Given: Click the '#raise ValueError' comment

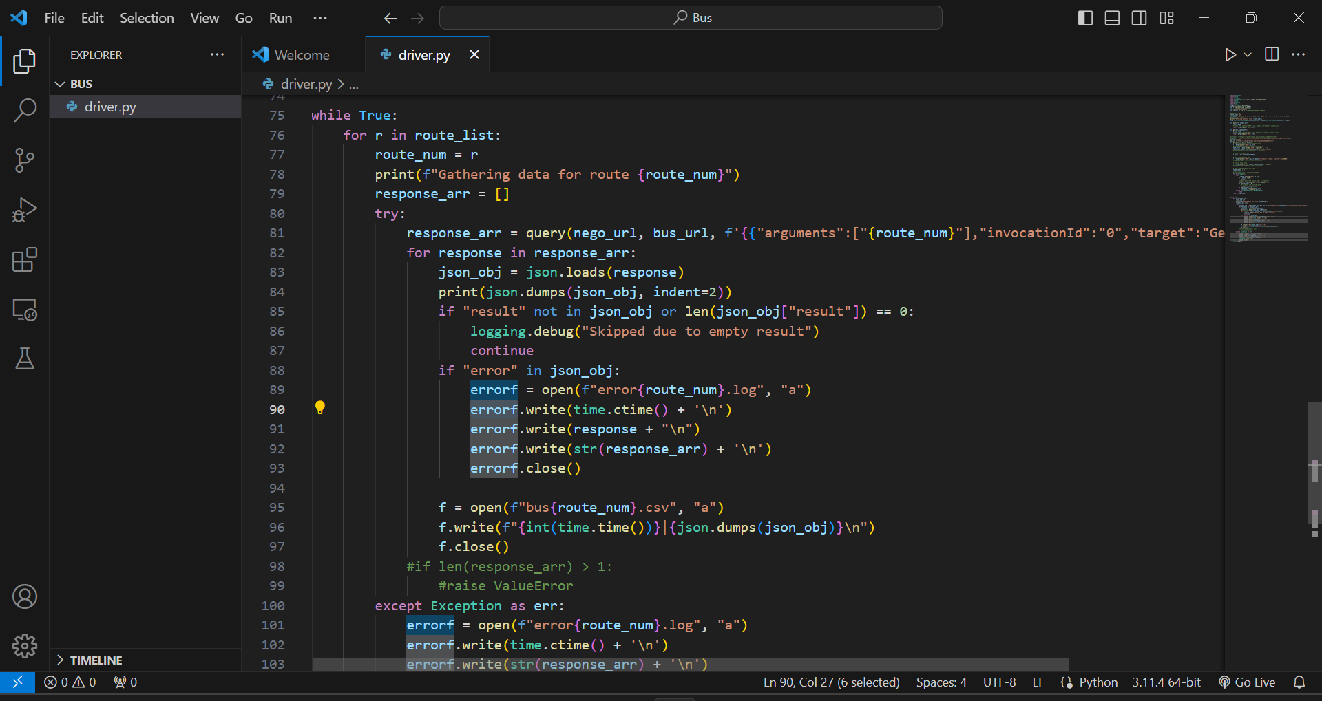Looking at the screenshot, I should 505,586.
